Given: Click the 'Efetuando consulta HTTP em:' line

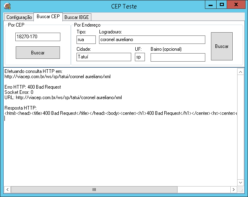Looking at the screenshot, I should coord(33,71).
